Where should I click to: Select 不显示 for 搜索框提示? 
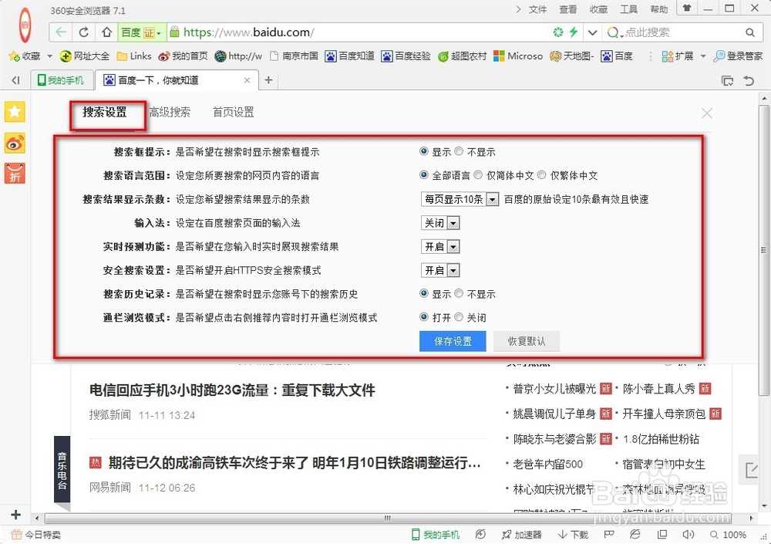[459, 151]
